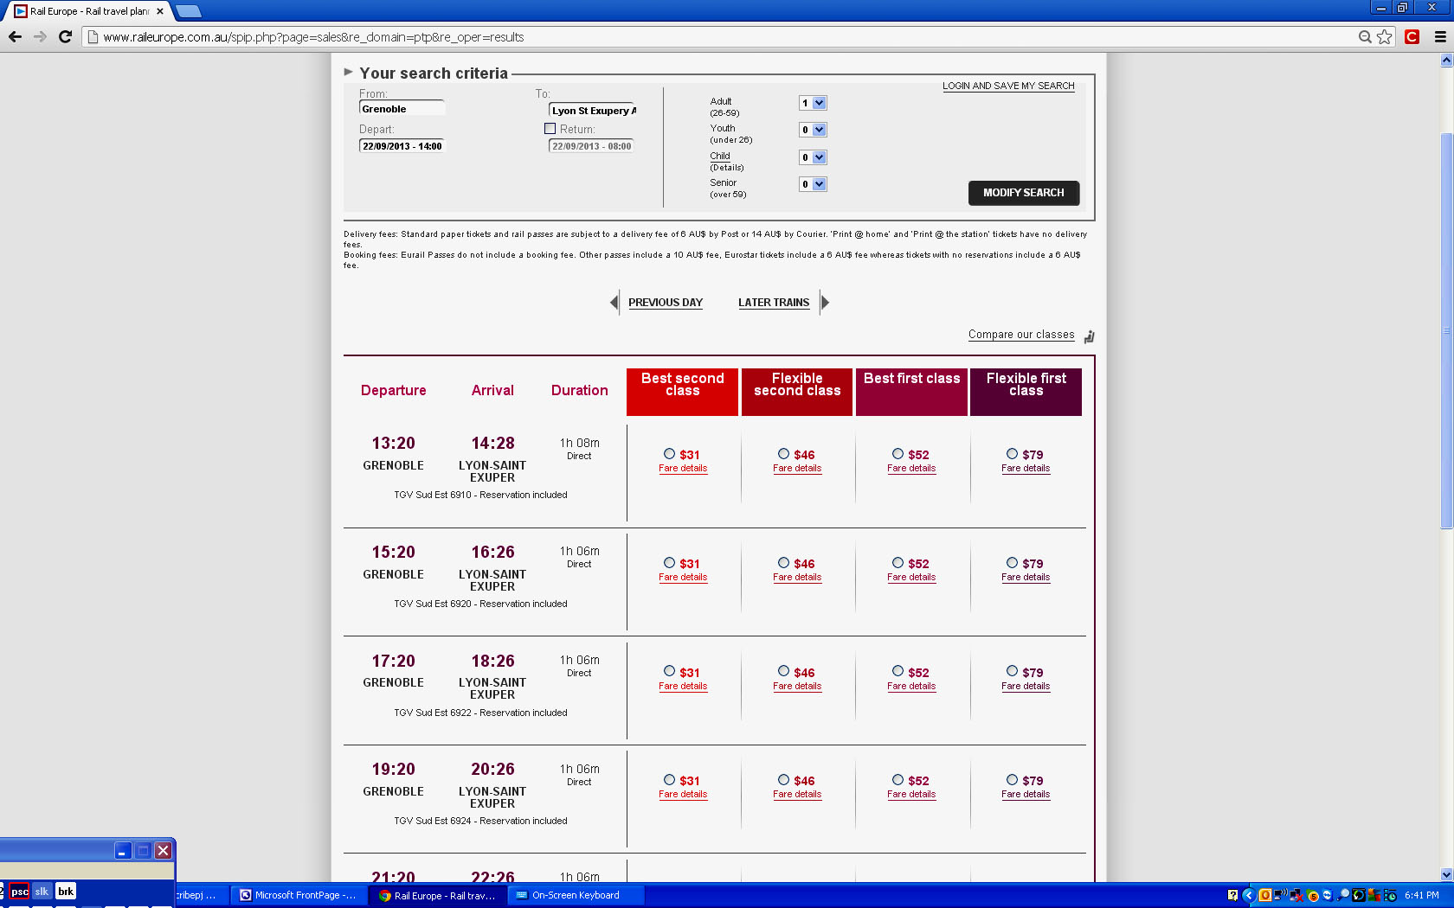Click the red extension icon in toolbar
The width and height of the screenshot is (1454, 908).
(x=1412, y=36)
